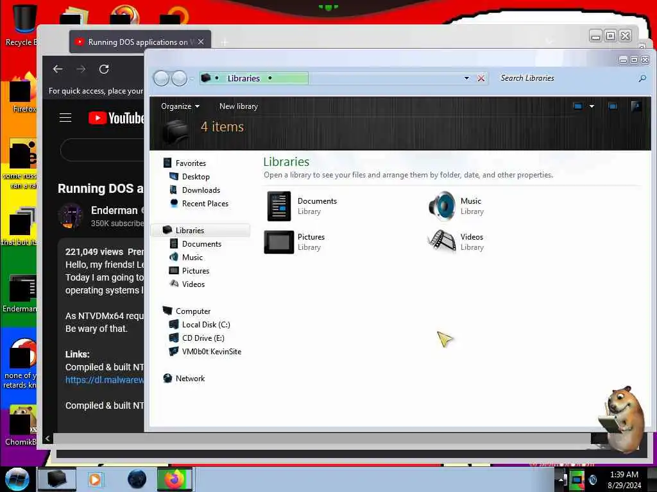Open Recycle Bin on desktop

(x=20, y=24)
